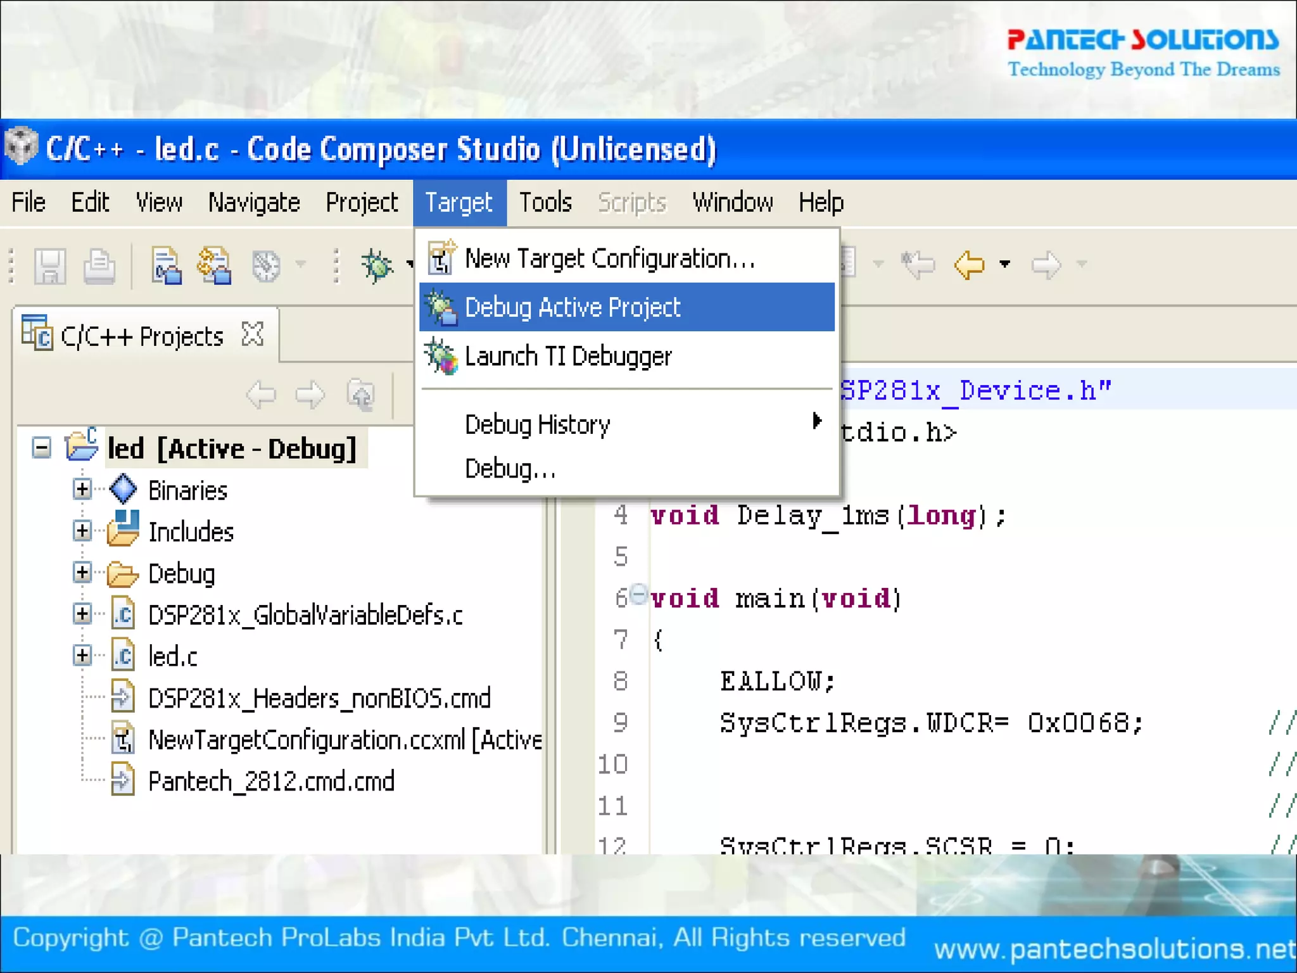Viewport: 1297px width, 973px height.
Task: Click the green bug Debug toolbar icon
Action: click(x=377, y=265)
